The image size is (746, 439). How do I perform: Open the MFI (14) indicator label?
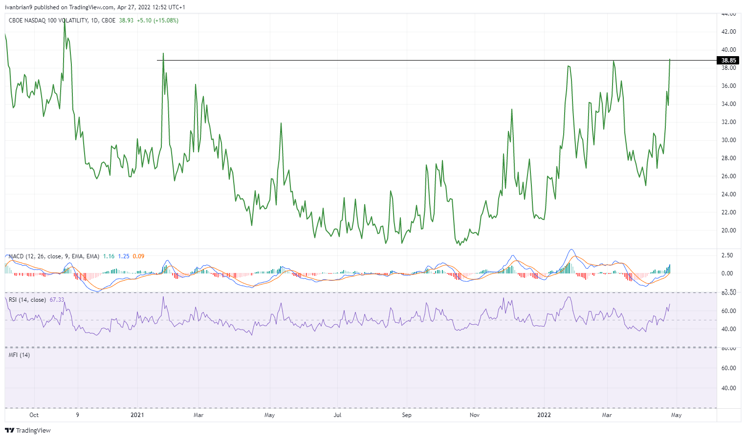coord(19,355)
